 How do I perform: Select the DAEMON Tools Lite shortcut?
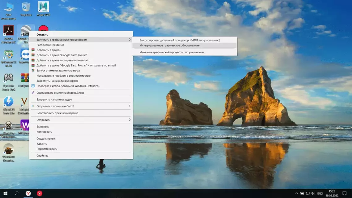pos(9,105)
